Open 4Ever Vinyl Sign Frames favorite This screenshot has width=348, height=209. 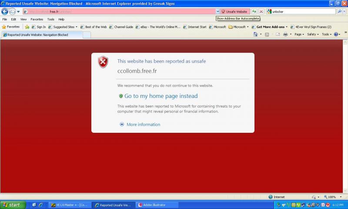(311, 27)
